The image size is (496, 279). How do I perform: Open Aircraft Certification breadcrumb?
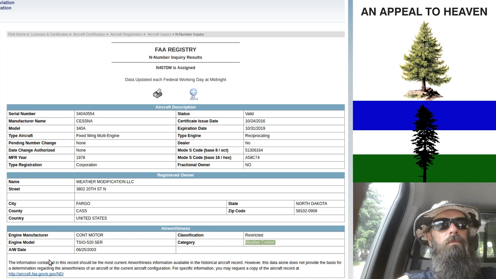89,34
